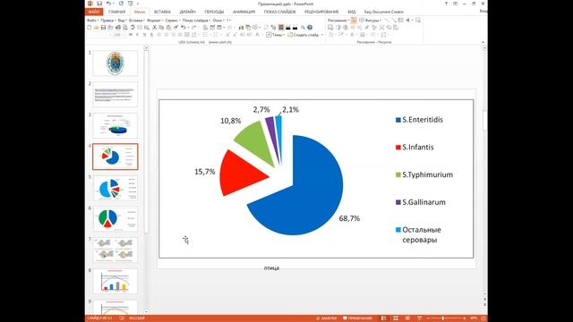
Task: Expand the classic Вид dropdown menu
Action: click(122, 21)
